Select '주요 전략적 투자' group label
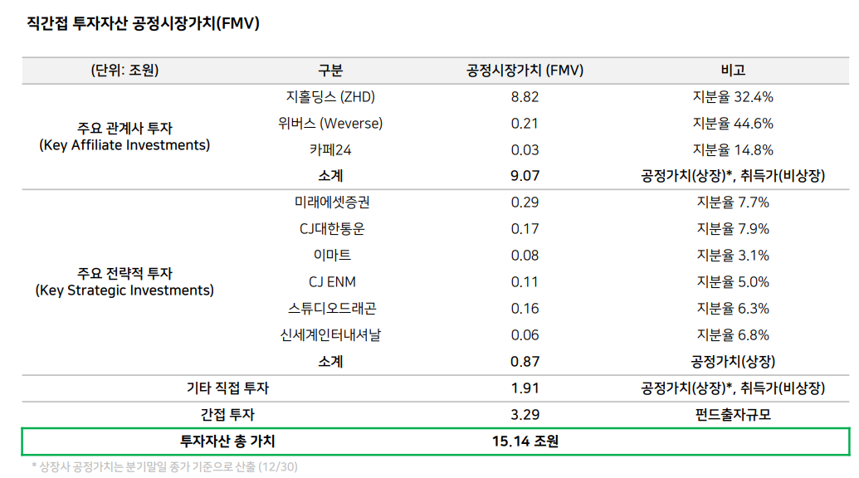 click(124, 273)
